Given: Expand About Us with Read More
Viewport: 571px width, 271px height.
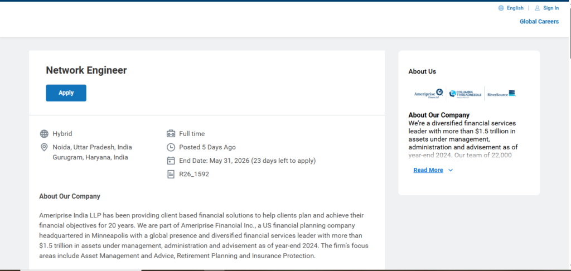Looking at the screenshot, I should 428,170.
